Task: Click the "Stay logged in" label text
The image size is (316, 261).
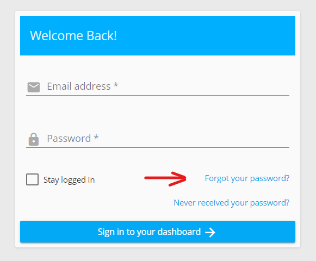Action: point(69,180)
